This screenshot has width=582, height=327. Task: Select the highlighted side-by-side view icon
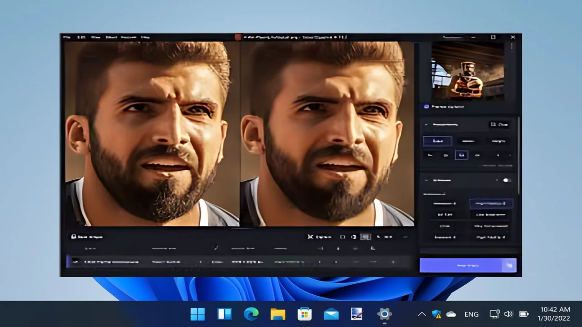point(366,237)
